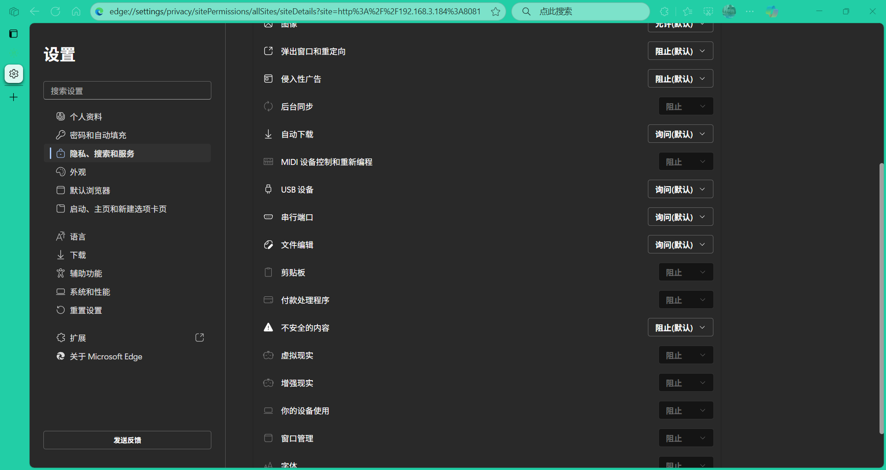The image size is (886, 470).
Task: Click the user profile avatar icon
Action: coord(729,12)
